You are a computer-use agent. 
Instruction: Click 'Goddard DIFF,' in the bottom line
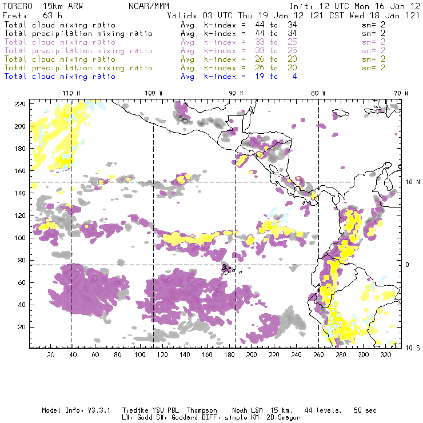click(x=197, y=418)
